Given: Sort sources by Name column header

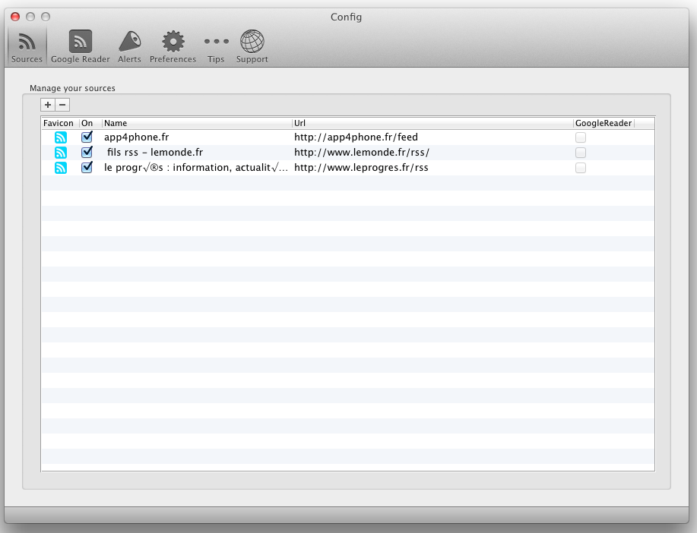Looking at the screenshot, I should [x=196, y=123].
